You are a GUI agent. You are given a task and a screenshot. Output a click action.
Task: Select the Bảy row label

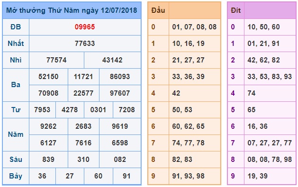[16, 176]
